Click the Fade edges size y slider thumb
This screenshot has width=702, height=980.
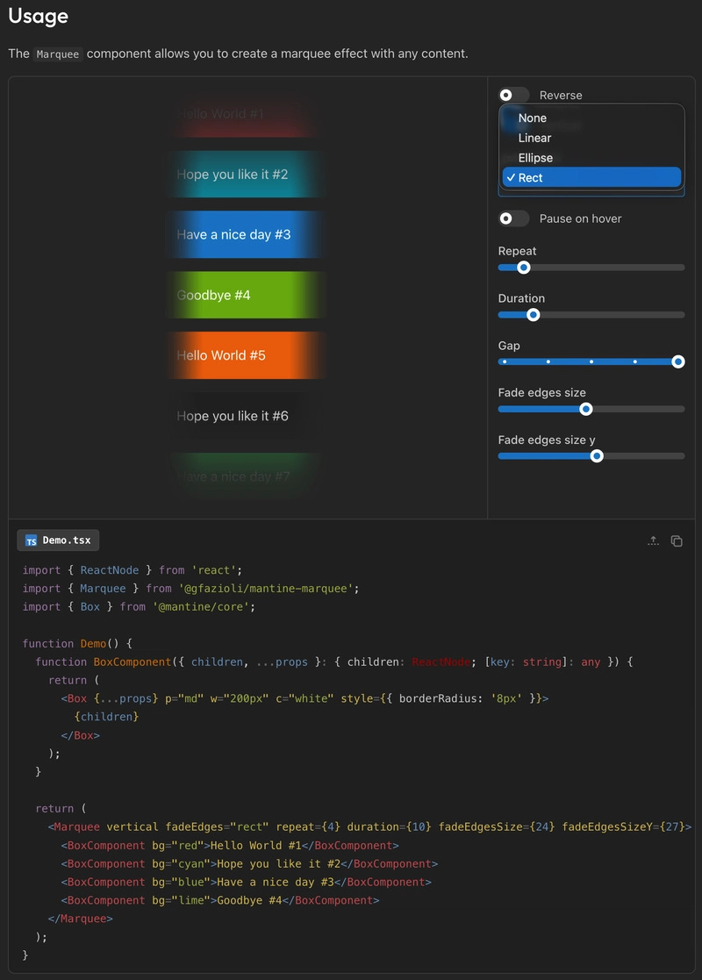coord(597,456)
